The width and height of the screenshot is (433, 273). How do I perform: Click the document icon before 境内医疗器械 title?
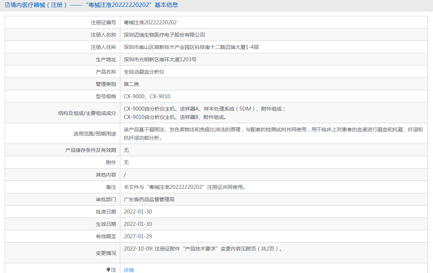[x=8, y=5]
